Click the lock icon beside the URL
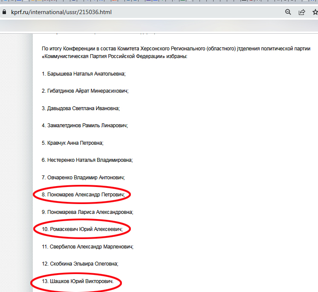 5,12
